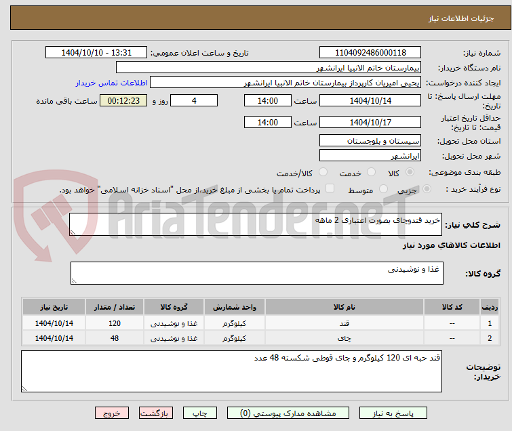The height and width of the screenshot is (431, 512).
Task: Open the اطلاعات تماس خریدار link
Action: (112, 83)
